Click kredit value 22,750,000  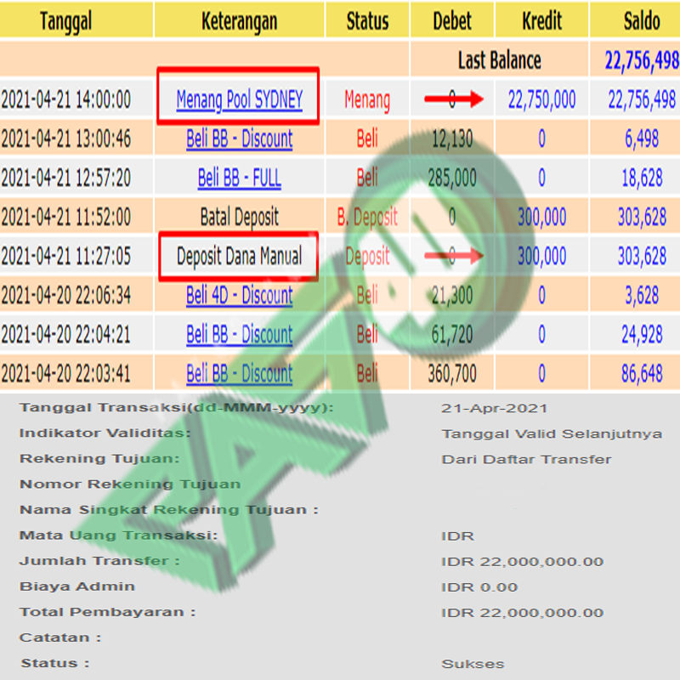541,99
